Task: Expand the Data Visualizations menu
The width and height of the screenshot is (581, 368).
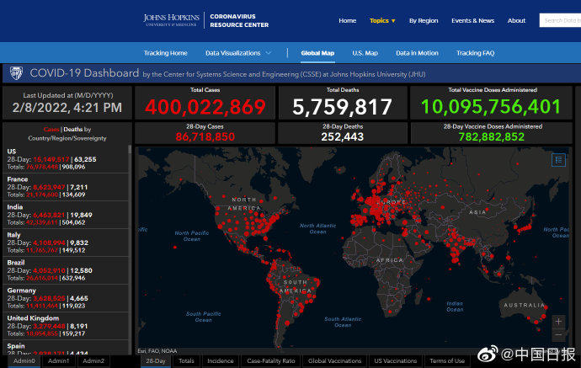Action: pyautogui.click(x=238, y=53)
